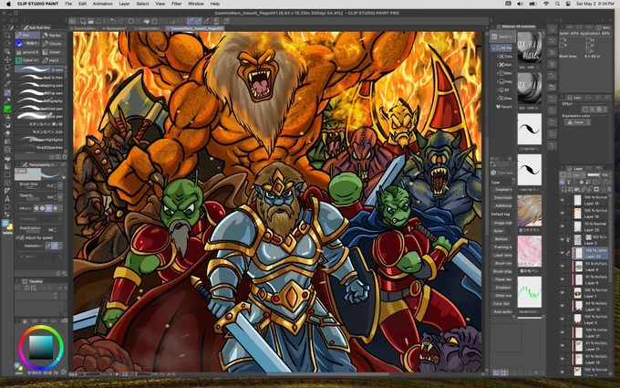Open the Clouds sub tool group

pyautogui.click(x=52, y=44)
